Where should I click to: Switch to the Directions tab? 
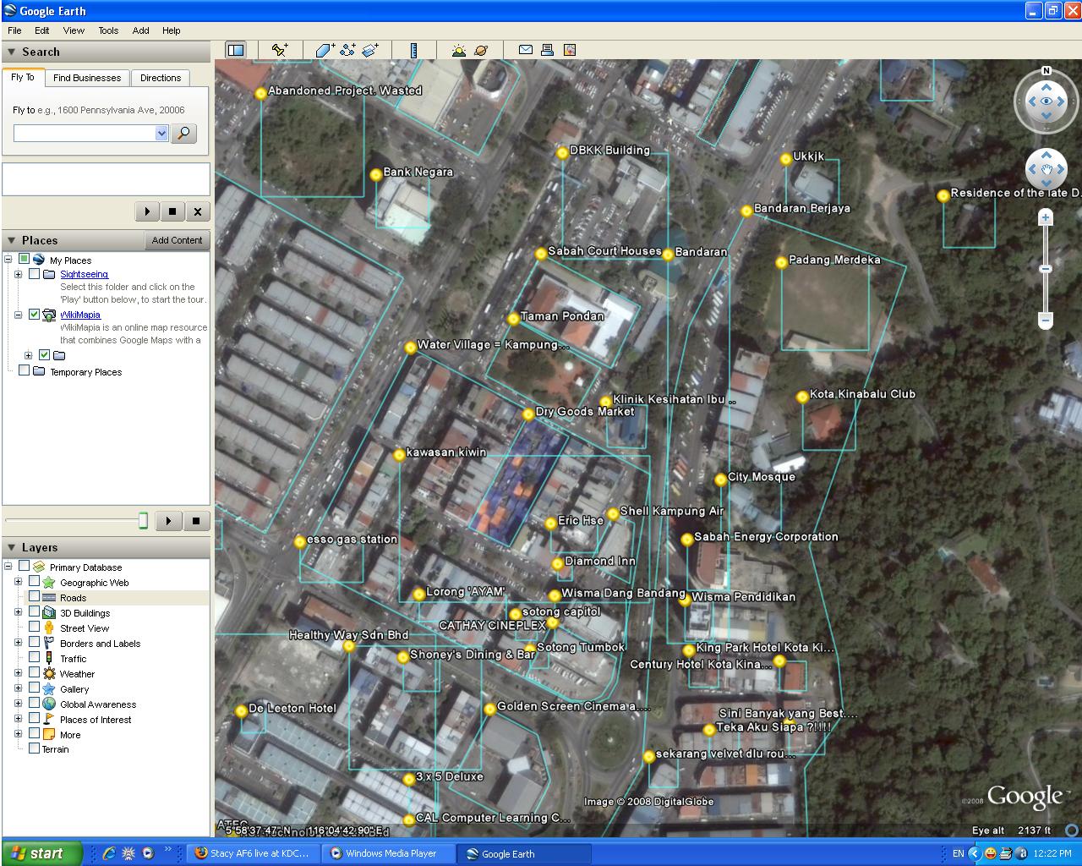point(161,78)
